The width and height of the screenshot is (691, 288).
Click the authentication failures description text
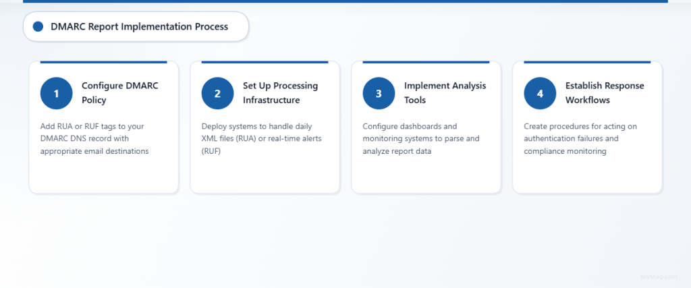582,139
